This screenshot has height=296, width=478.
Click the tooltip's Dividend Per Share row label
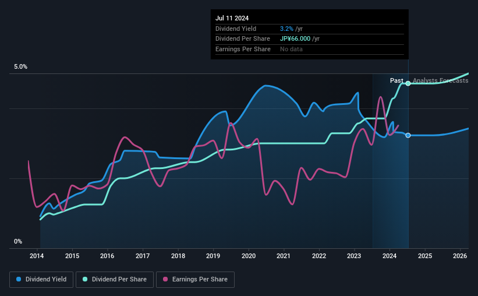pyautogui.click(x=243, y=39)
